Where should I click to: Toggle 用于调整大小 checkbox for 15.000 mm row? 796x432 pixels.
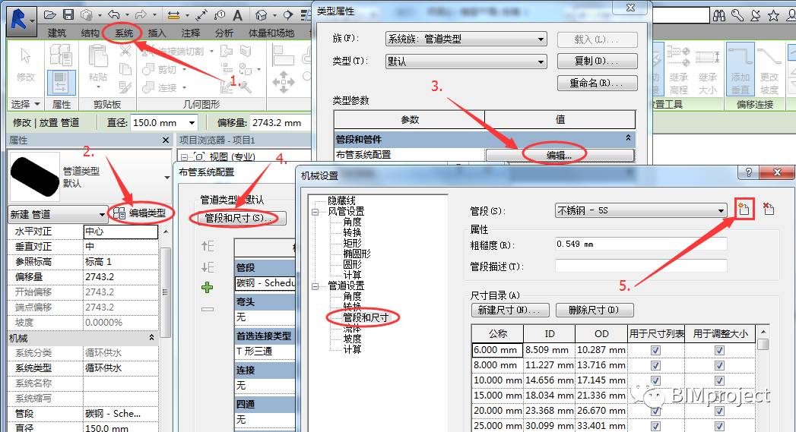pyautogui.click(x=719, y=396)
